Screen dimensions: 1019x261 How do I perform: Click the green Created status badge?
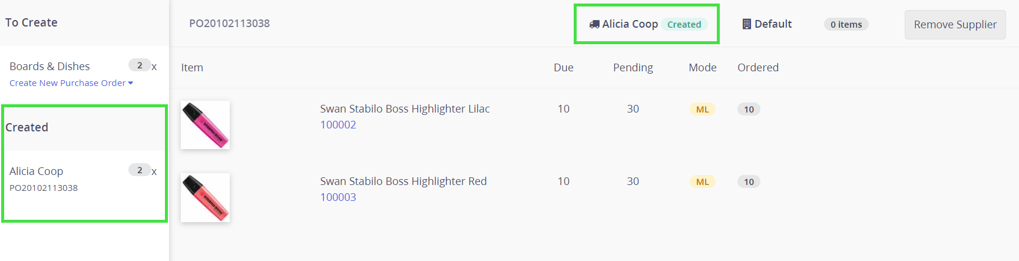coord(684,25)
